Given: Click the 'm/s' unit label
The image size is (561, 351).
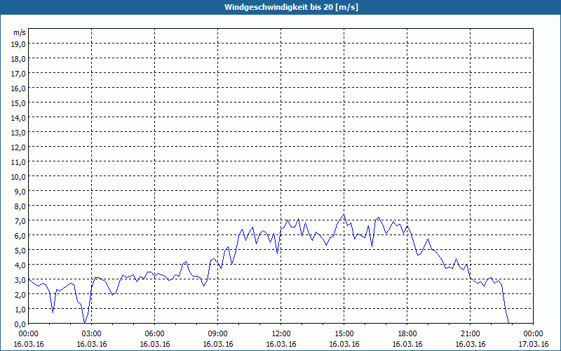Looking at the screenshot, I should pos(20,32).
